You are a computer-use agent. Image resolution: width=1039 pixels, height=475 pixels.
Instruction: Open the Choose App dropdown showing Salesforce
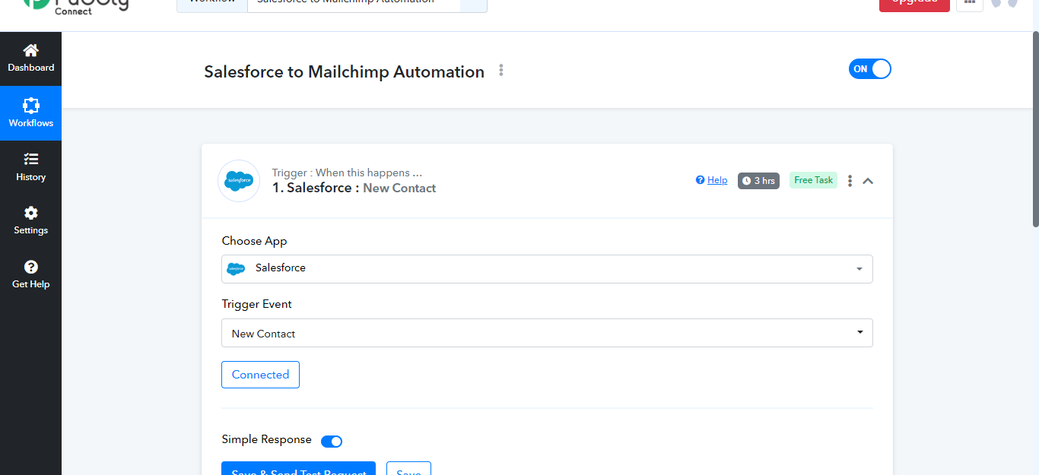547,269
